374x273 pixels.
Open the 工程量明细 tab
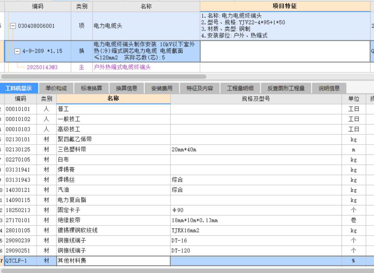(x=240, y=88)
